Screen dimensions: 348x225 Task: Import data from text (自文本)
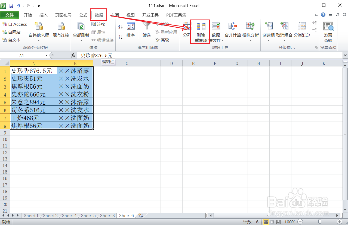coord(11,40)
